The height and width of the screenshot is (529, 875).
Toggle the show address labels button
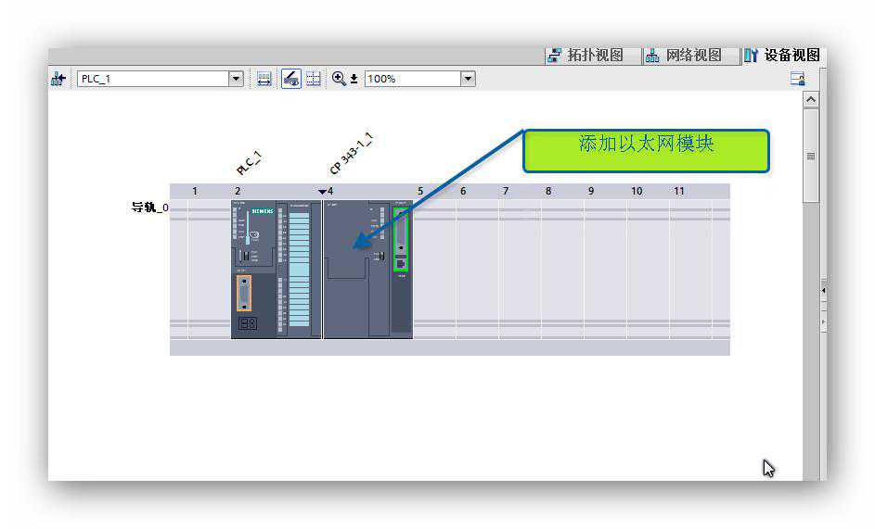pos(291,79)
